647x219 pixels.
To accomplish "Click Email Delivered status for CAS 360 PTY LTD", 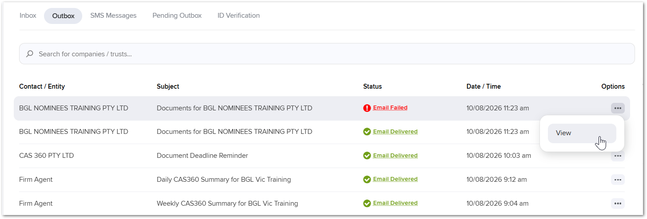I will tap(395, 156).
